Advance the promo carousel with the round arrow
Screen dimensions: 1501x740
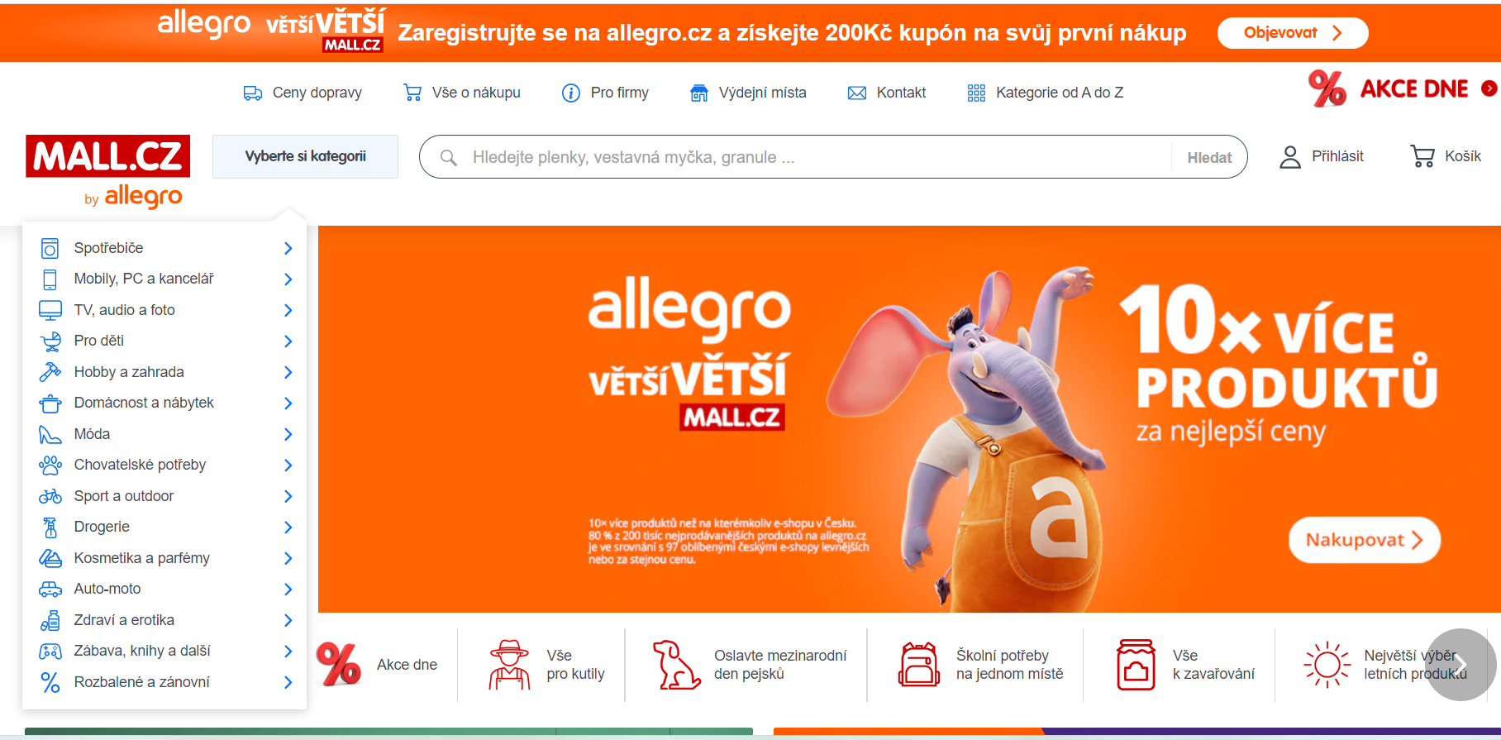[1461, 665]
